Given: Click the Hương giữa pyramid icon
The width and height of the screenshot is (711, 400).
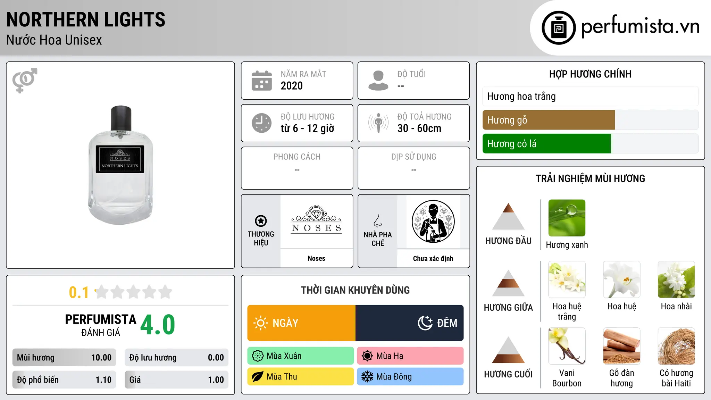Looking at the screenshot, I should pos(508,283).
